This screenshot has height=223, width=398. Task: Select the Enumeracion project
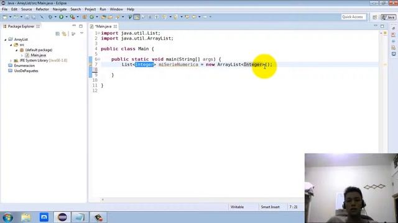click(24, 66)
